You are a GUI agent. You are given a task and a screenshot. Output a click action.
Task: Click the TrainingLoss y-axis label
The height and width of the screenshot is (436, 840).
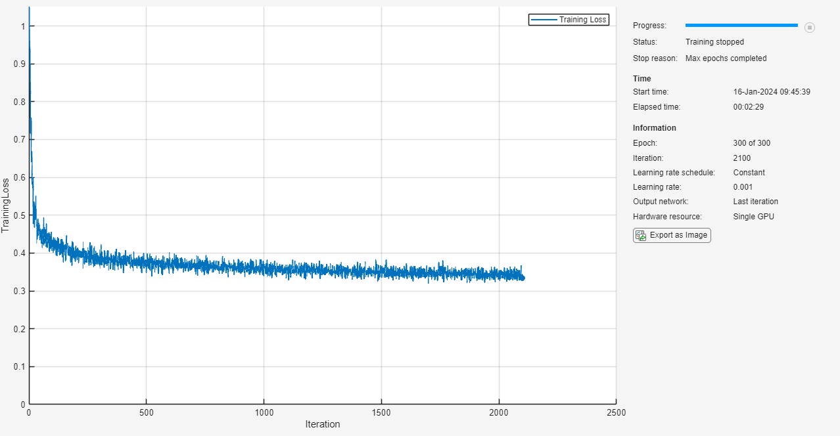[x=6, y=205]
